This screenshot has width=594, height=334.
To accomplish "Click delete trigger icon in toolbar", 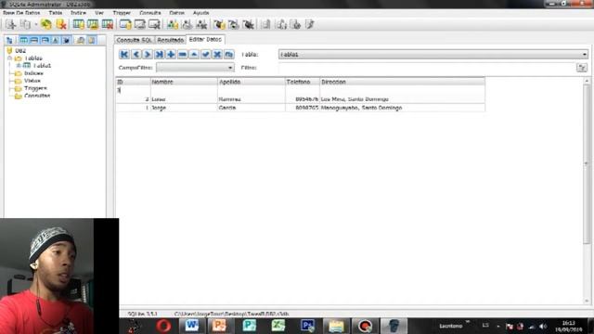I will [248, 25].
